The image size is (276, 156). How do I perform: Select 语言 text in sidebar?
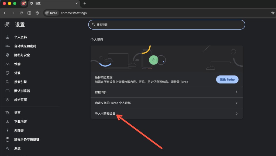click(17, 113)
